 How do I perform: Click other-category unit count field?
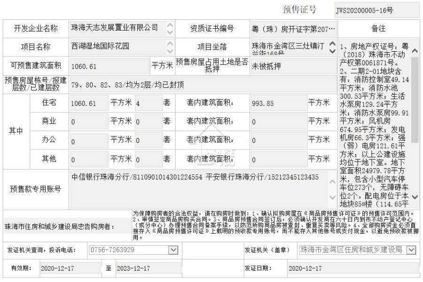(149, 159)
